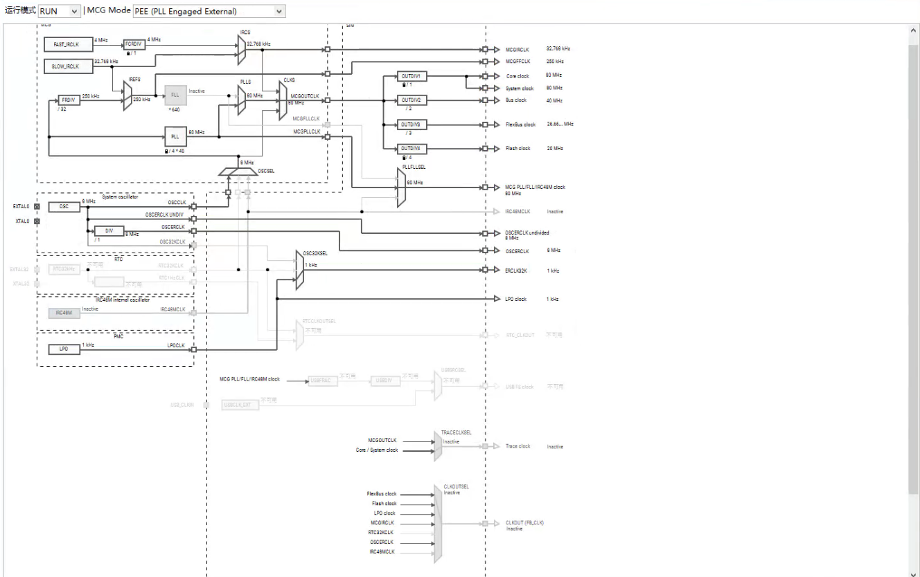Open the 运行模式 RUN dropdown
The width and height of the screenshot is (920, 577).
point(60,11)
